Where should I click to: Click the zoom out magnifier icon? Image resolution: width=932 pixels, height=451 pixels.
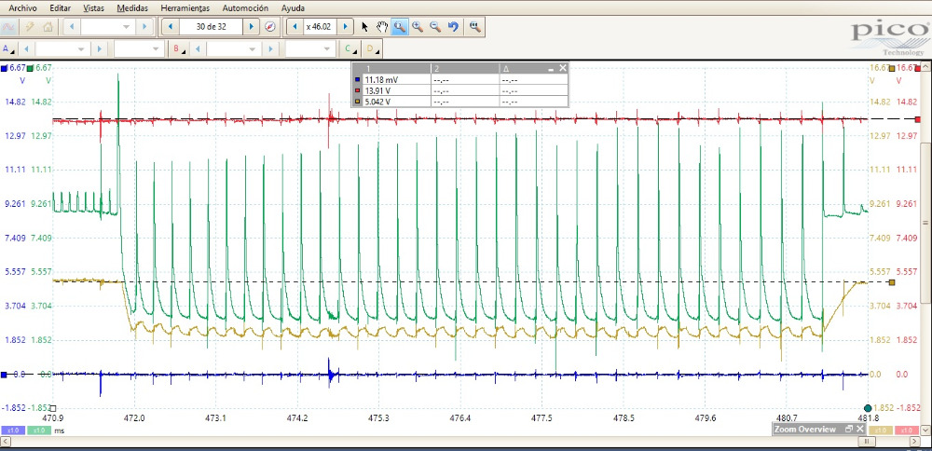(435, 27)
